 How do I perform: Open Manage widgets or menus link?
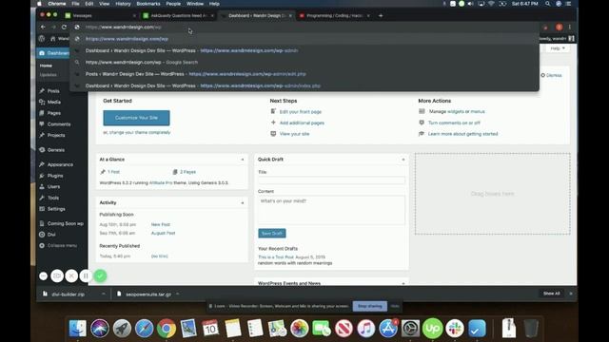(x=457, y=112)
